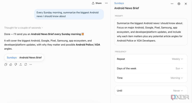Give the response a thumbs down

pyautogui.click(x=16, y=65)
